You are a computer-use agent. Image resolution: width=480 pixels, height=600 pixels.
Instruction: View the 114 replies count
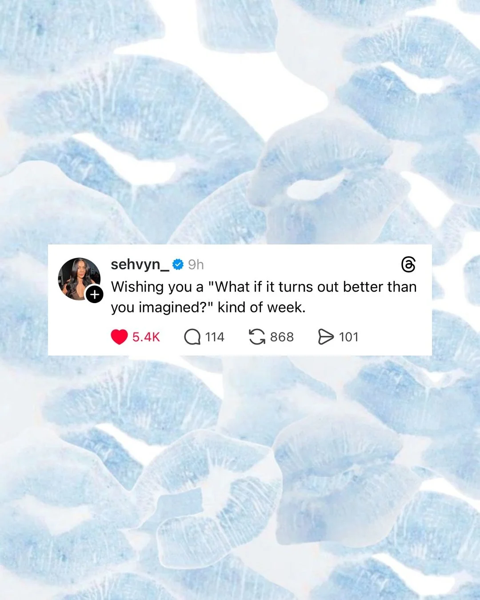215,337
